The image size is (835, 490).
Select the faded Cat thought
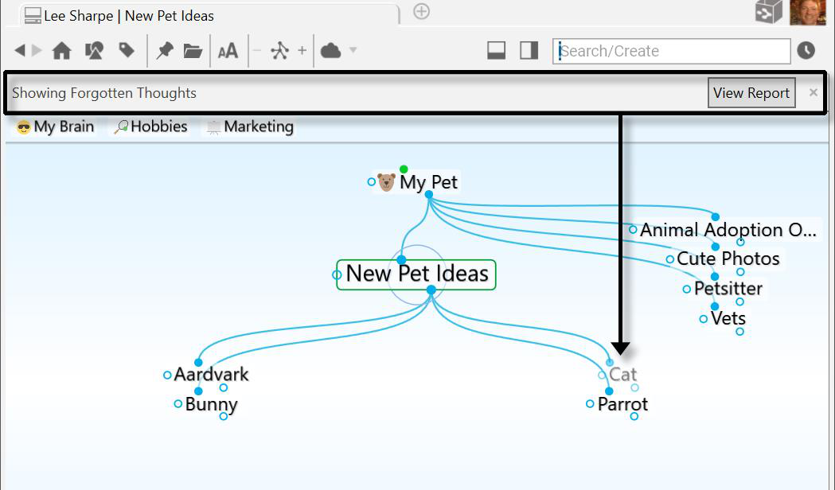point(622,374)
